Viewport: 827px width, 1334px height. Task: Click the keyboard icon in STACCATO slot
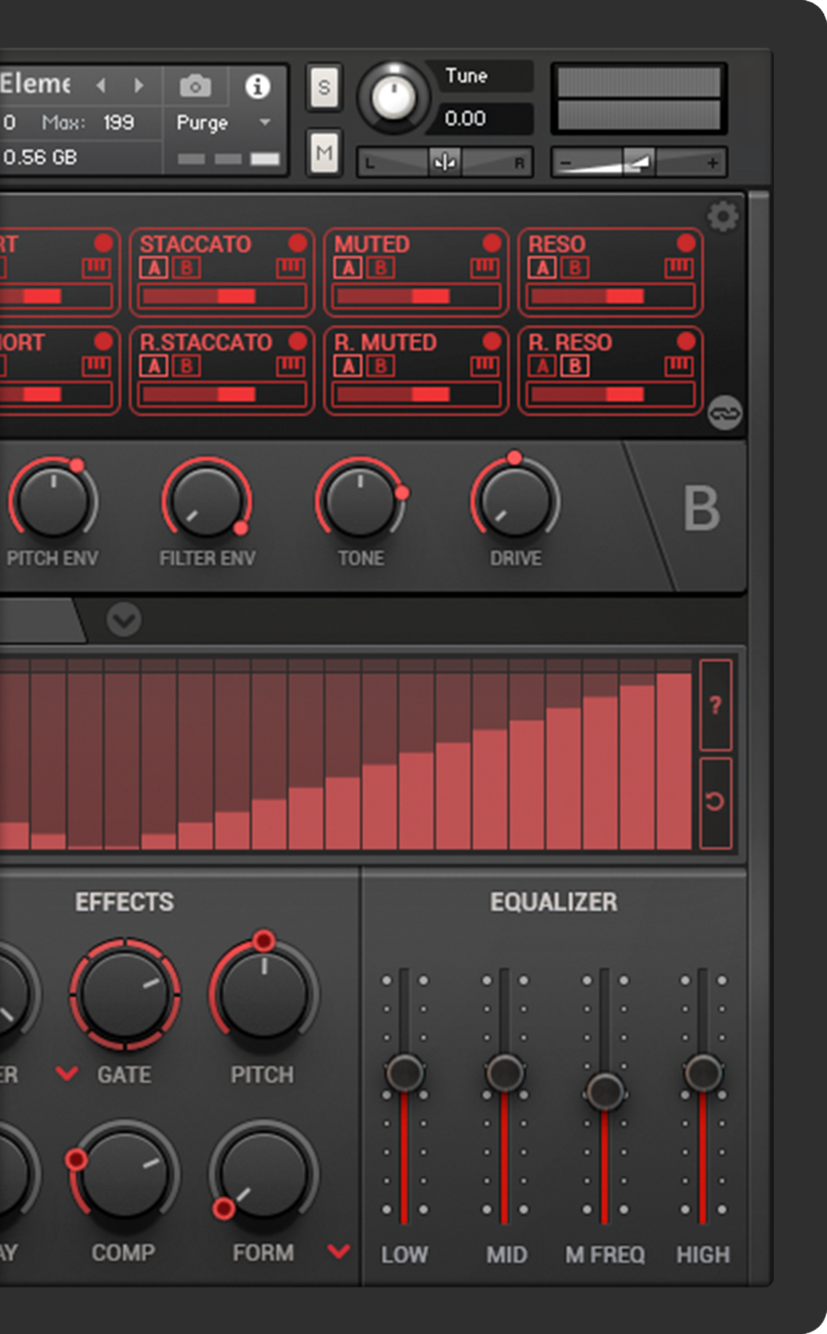pyautogui.click(x=290, y=268)
